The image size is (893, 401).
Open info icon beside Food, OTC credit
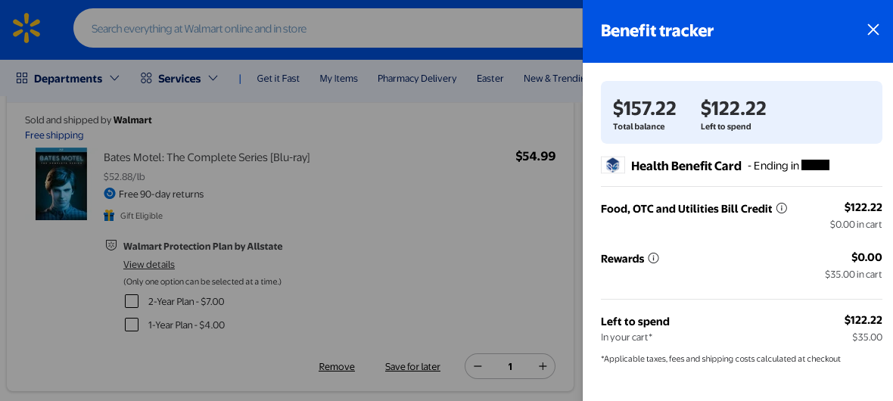coord(782,209)
